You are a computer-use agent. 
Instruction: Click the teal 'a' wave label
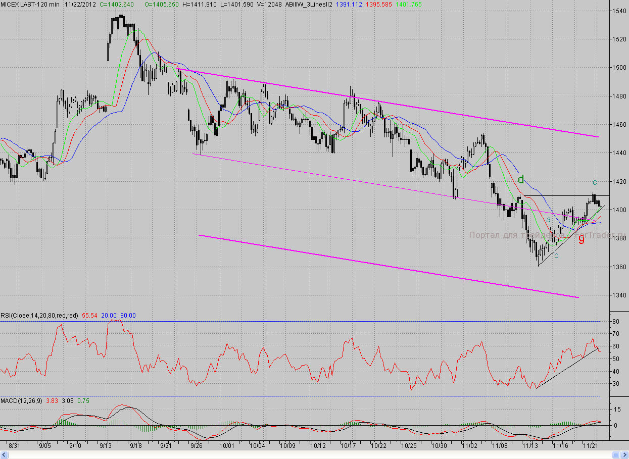point(548,219)
